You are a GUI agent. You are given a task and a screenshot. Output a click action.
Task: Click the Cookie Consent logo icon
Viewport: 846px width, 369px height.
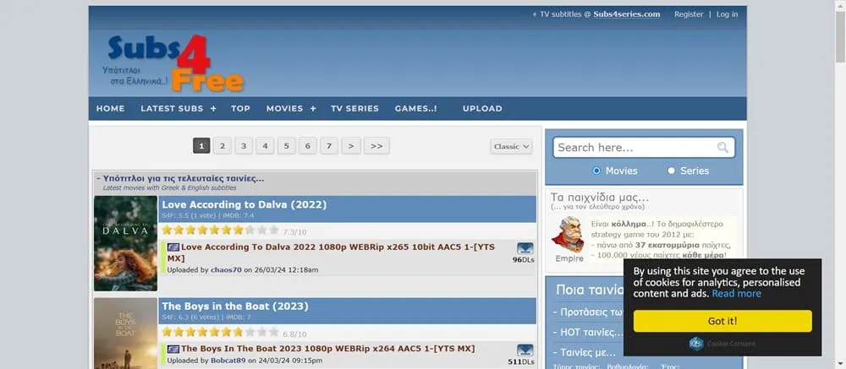pos(696,344)
